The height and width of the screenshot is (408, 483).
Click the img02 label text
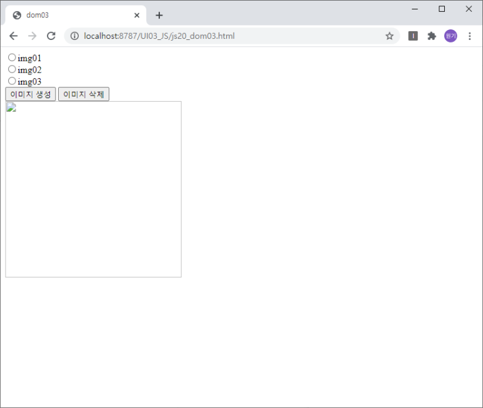[29, 70]
